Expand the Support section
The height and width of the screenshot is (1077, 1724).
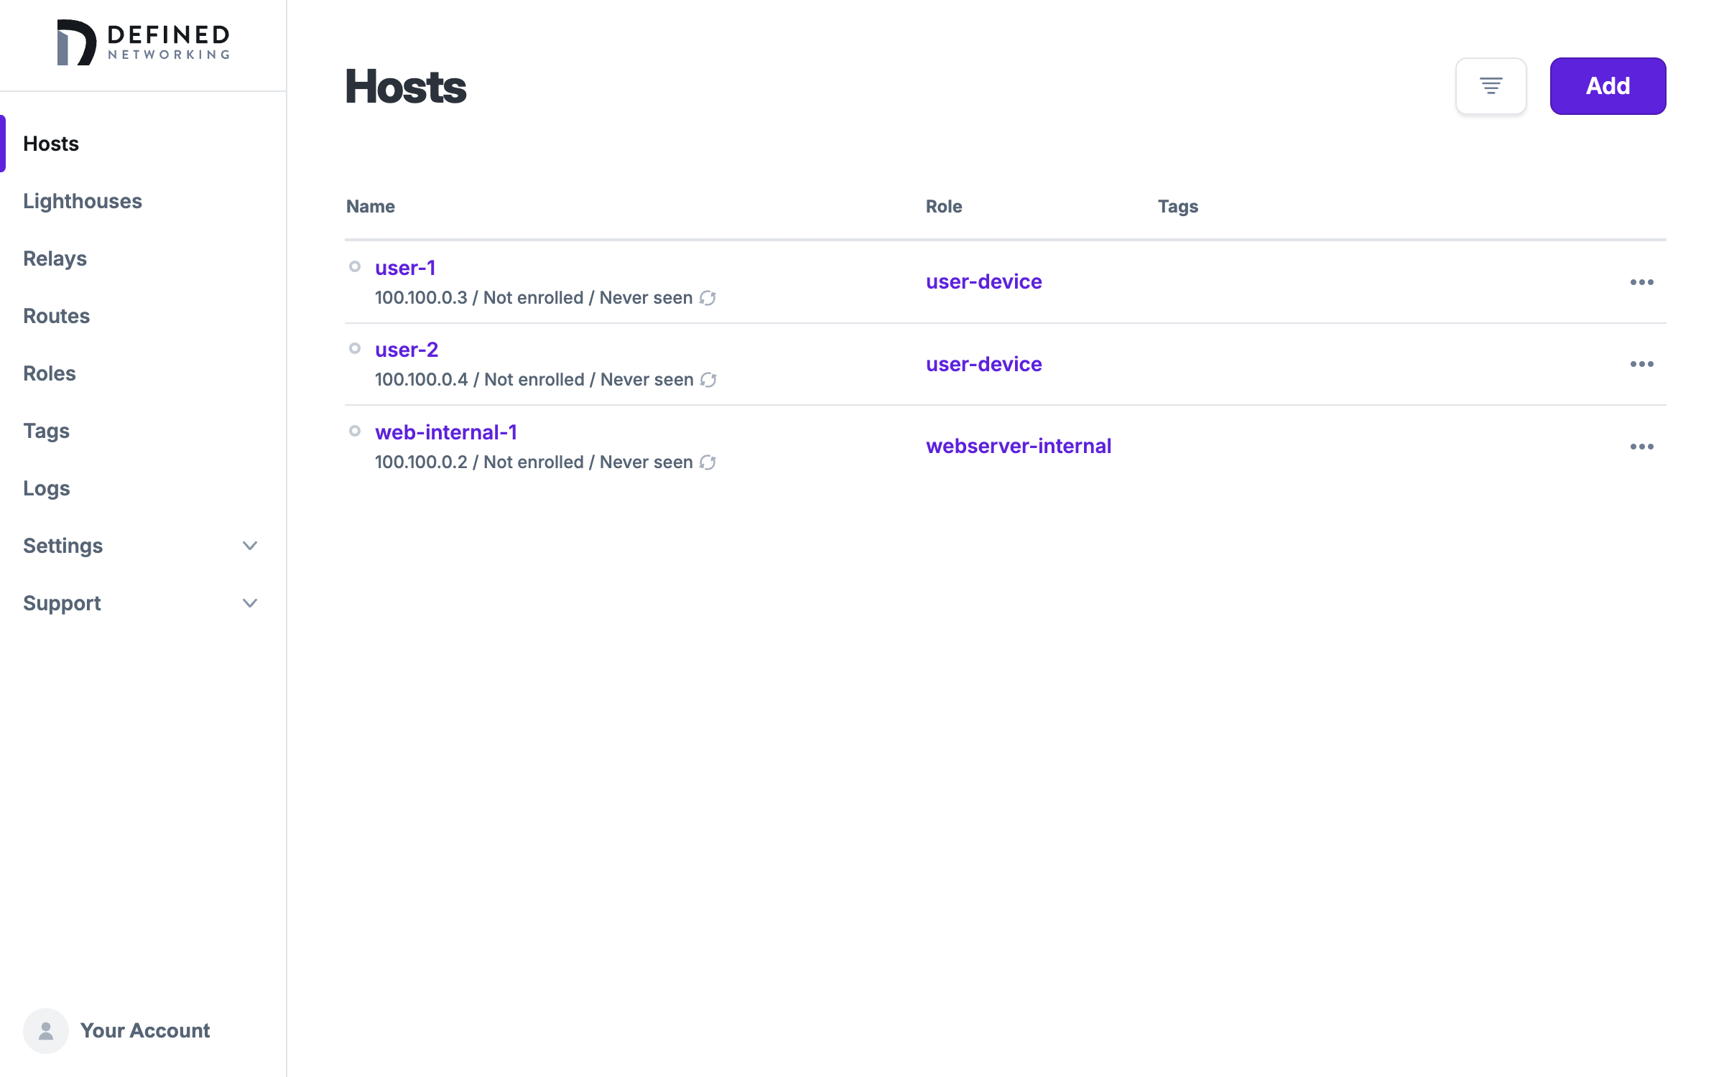click(249, 603)
